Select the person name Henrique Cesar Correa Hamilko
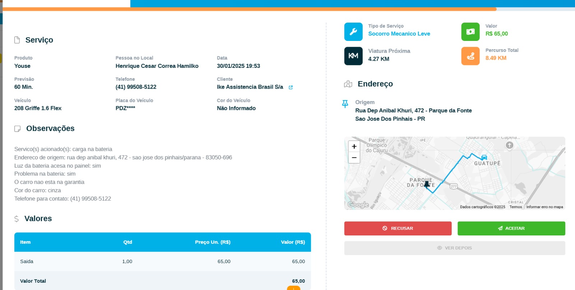Image resolution: width=575 pixels, height=290 pixels. (x=157, y=66)
